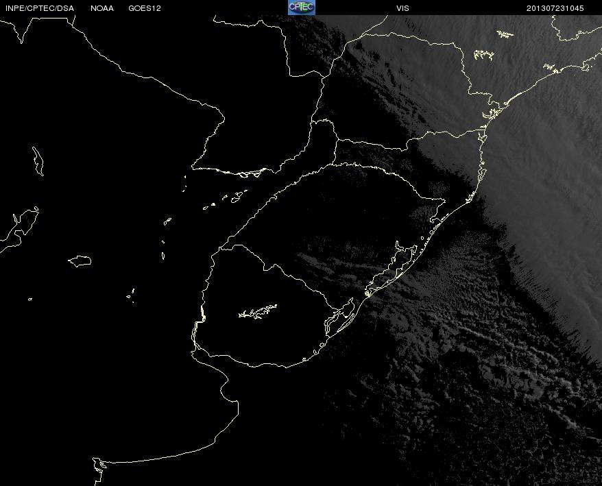
Task: Click the reservoir outline in central Uruguay
Action: (x=258, y=312)
